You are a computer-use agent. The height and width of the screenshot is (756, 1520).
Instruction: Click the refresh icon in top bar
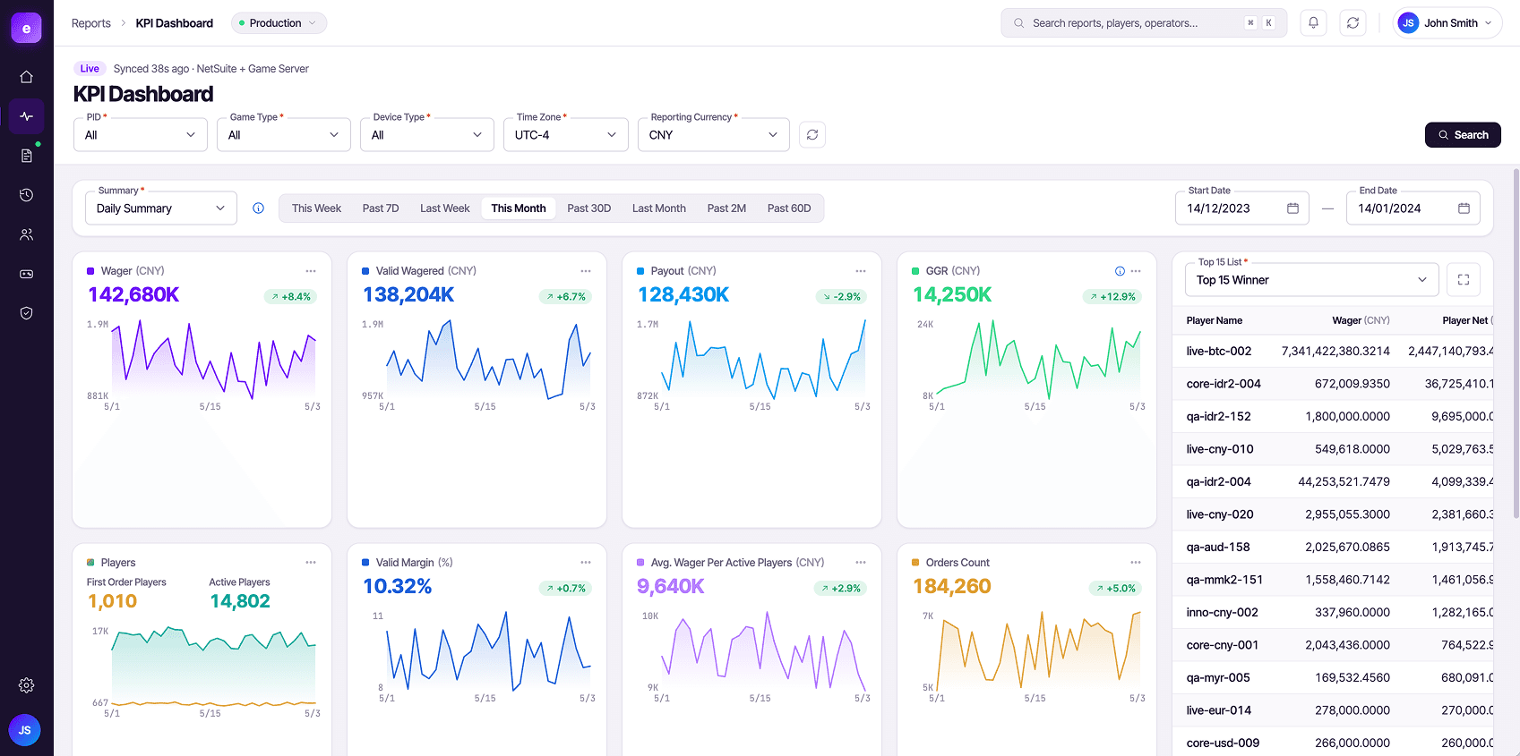[x=1353, y=23]
